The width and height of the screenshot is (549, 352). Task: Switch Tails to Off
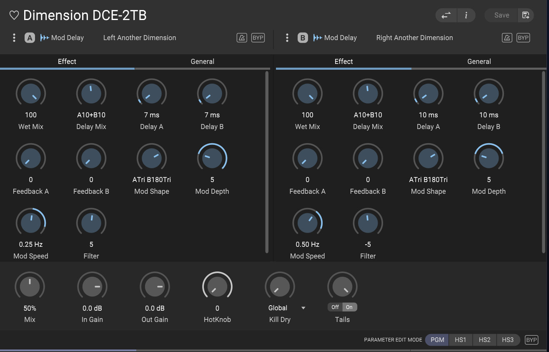(x=335, y=307)
